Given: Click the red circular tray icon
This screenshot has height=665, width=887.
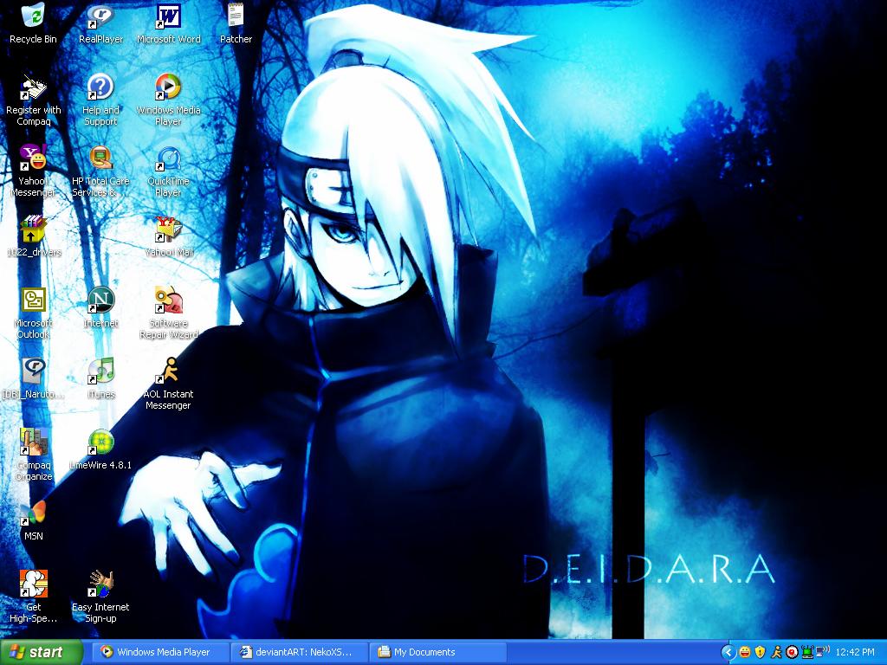Looking at the screenshot, I should click(792, 653).
